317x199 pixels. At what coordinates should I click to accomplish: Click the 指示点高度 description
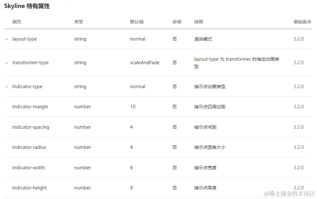[x=205, y=188]
